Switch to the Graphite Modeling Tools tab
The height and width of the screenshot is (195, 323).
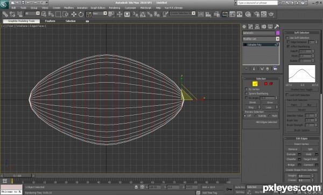[x=22, y=21]
